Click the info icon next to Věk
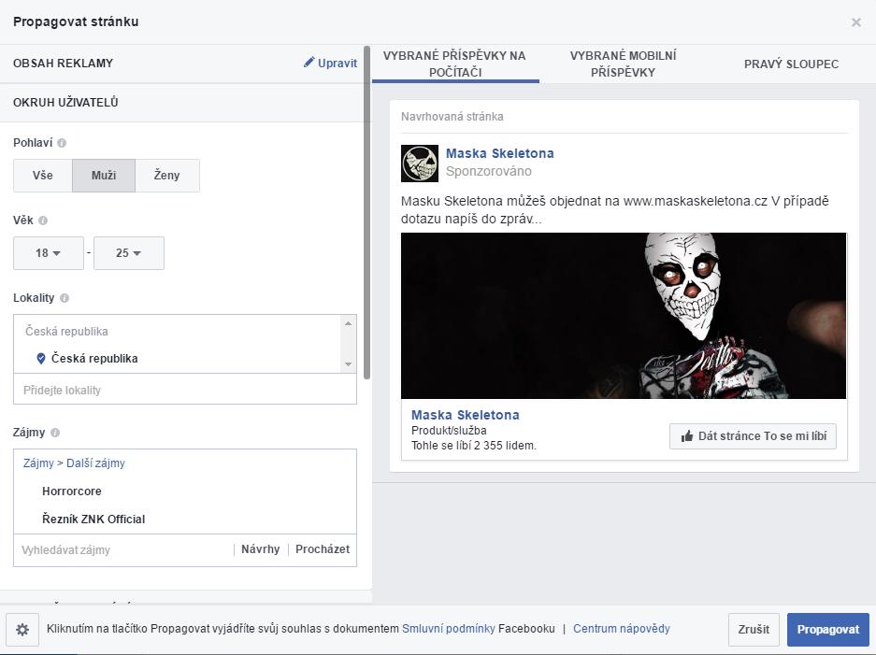Viewport: 876px width, 655px height. 43,221
